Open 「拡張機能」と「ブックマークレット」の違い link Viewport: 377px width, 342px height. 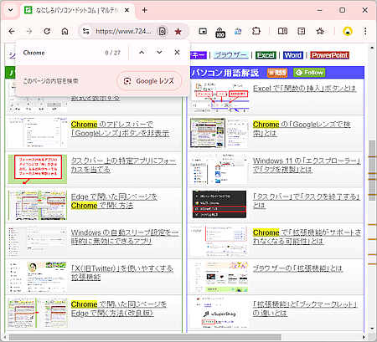(305, 309)
